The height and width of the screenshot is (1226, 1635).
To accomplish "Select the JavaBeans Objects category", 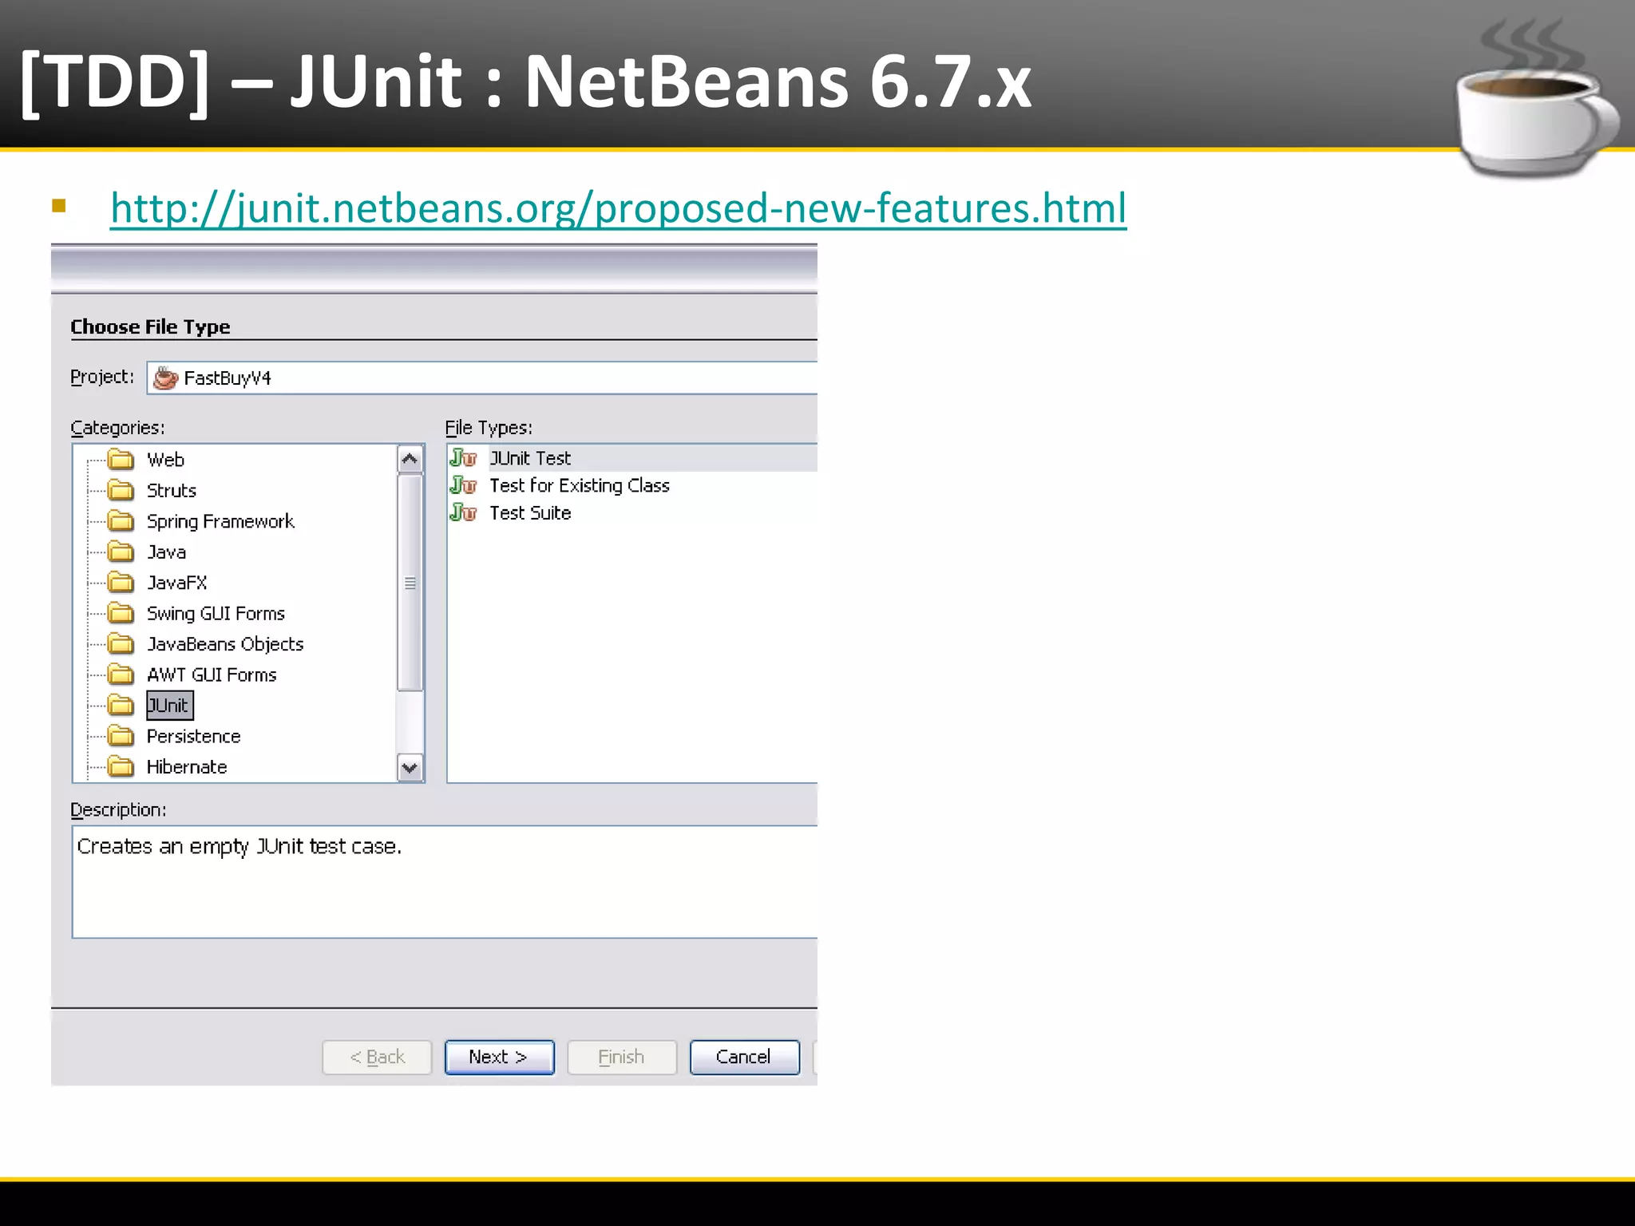I will coord(225,644).
